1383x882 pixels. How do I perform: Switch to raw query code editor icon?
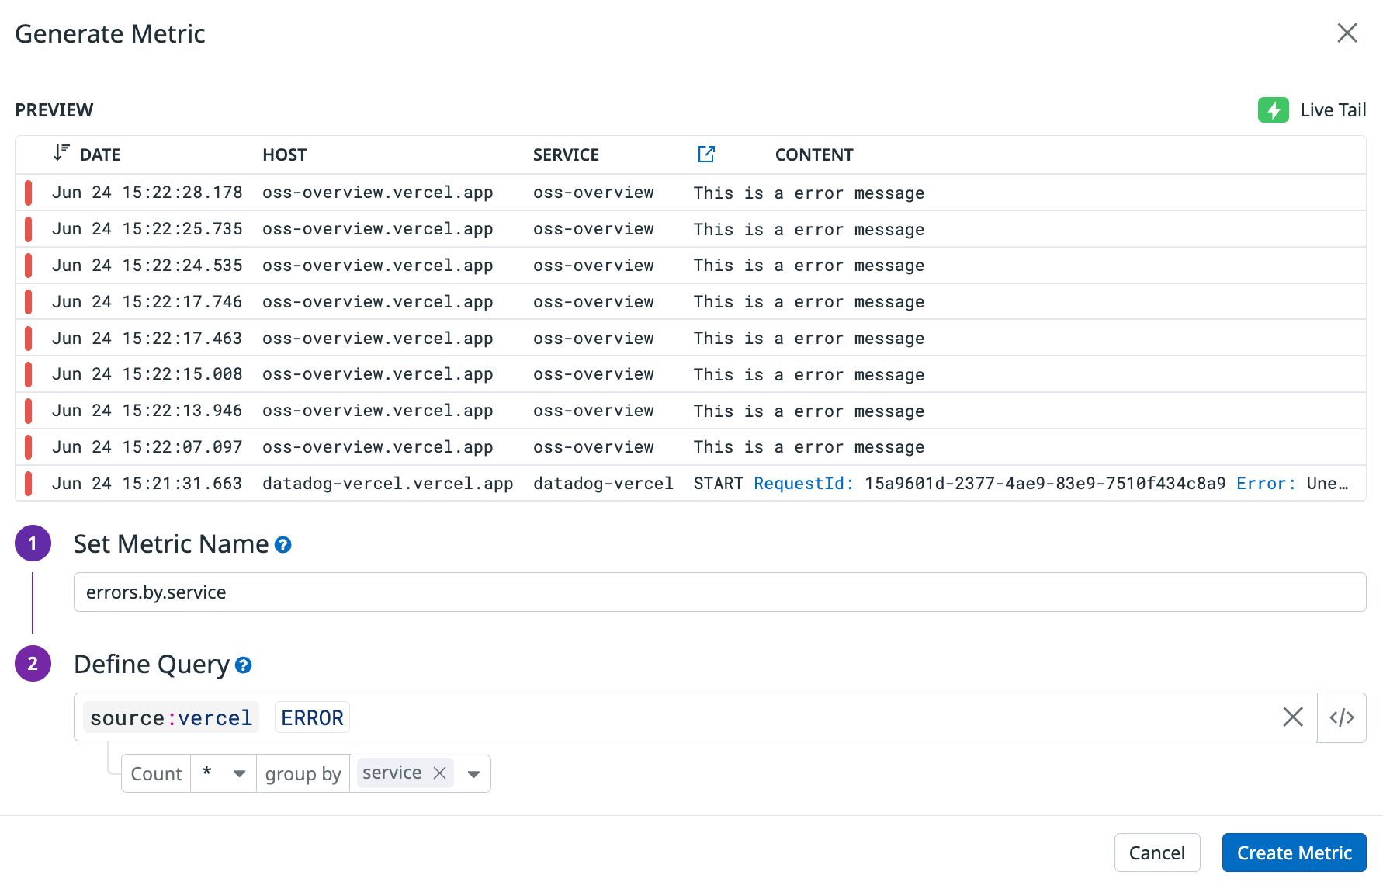pos(1341,717)
